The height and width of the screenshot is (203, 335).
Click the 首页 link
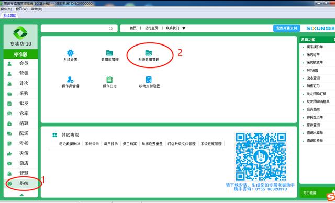pyautogui.click(x=133, y=28)
